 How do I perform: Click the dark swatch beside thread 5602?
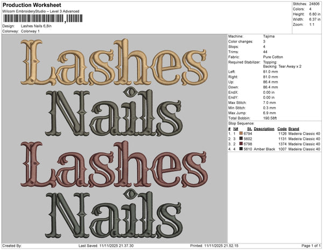coord(241,138)
